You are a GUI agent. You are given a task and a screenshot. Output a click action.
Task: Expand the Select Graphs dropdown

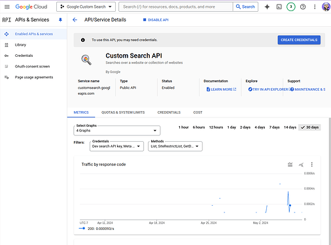click(117, 131)
